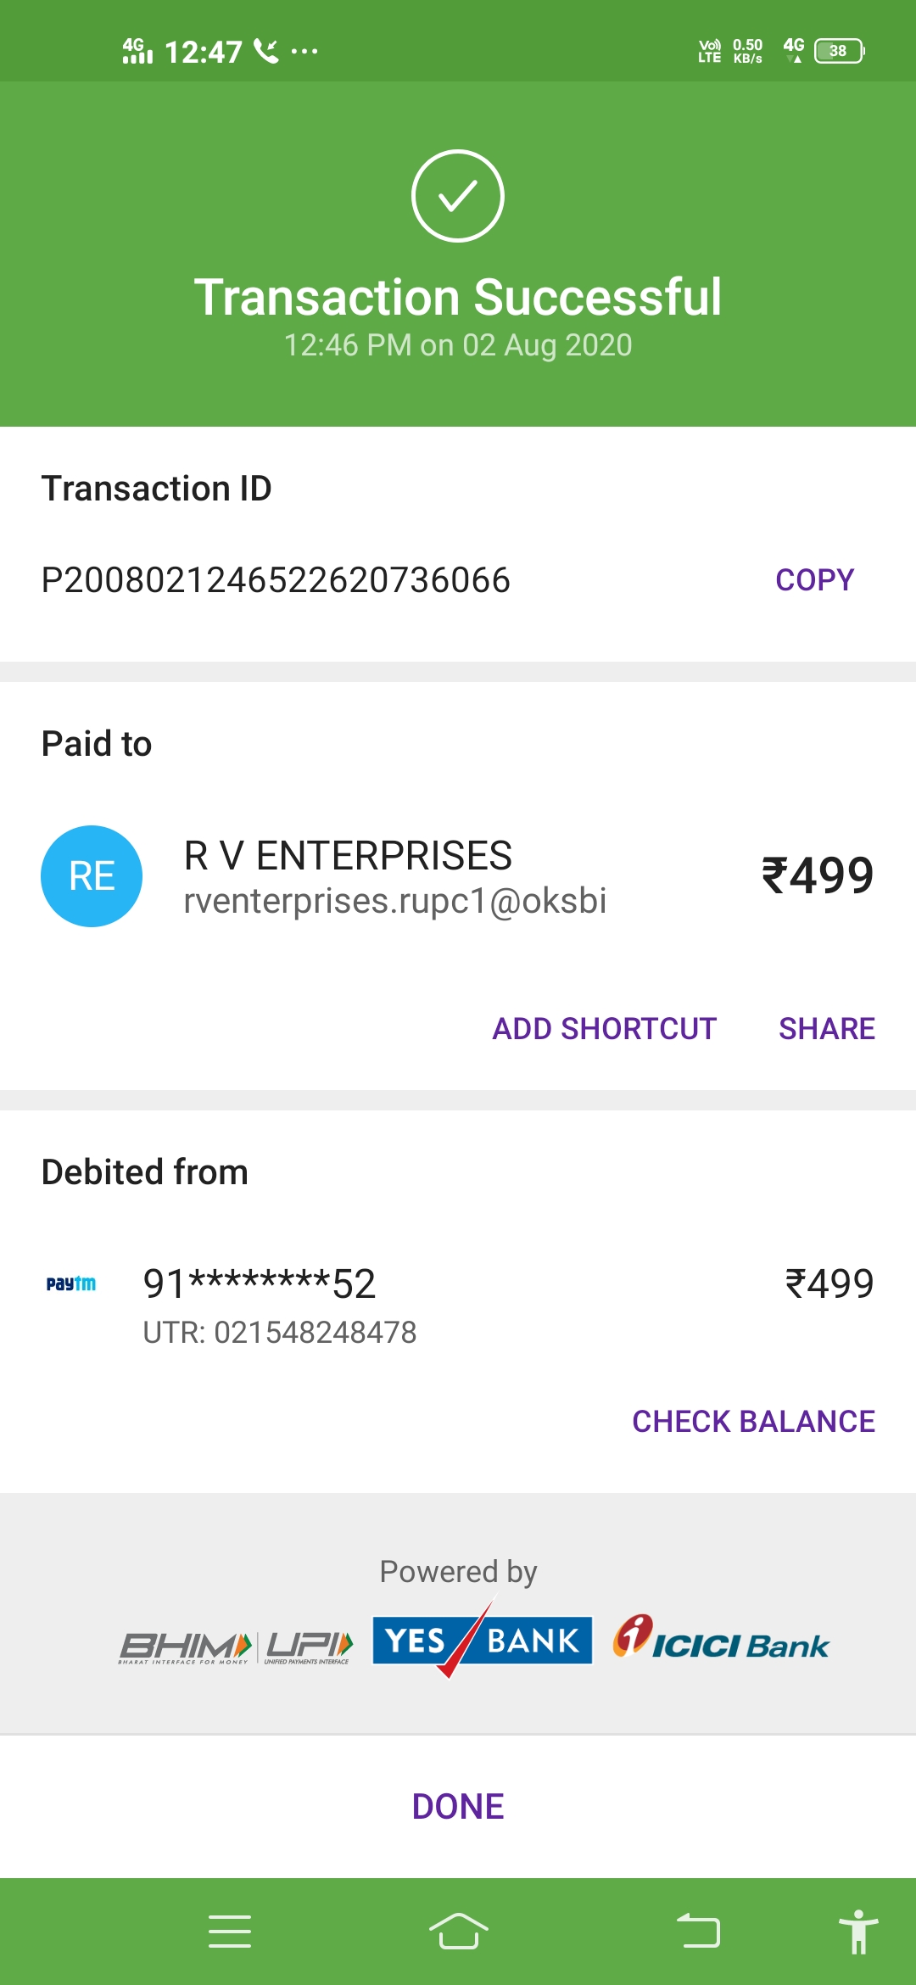
Task: Copy the Transaction ID
Action: click(x=814, y=580)
